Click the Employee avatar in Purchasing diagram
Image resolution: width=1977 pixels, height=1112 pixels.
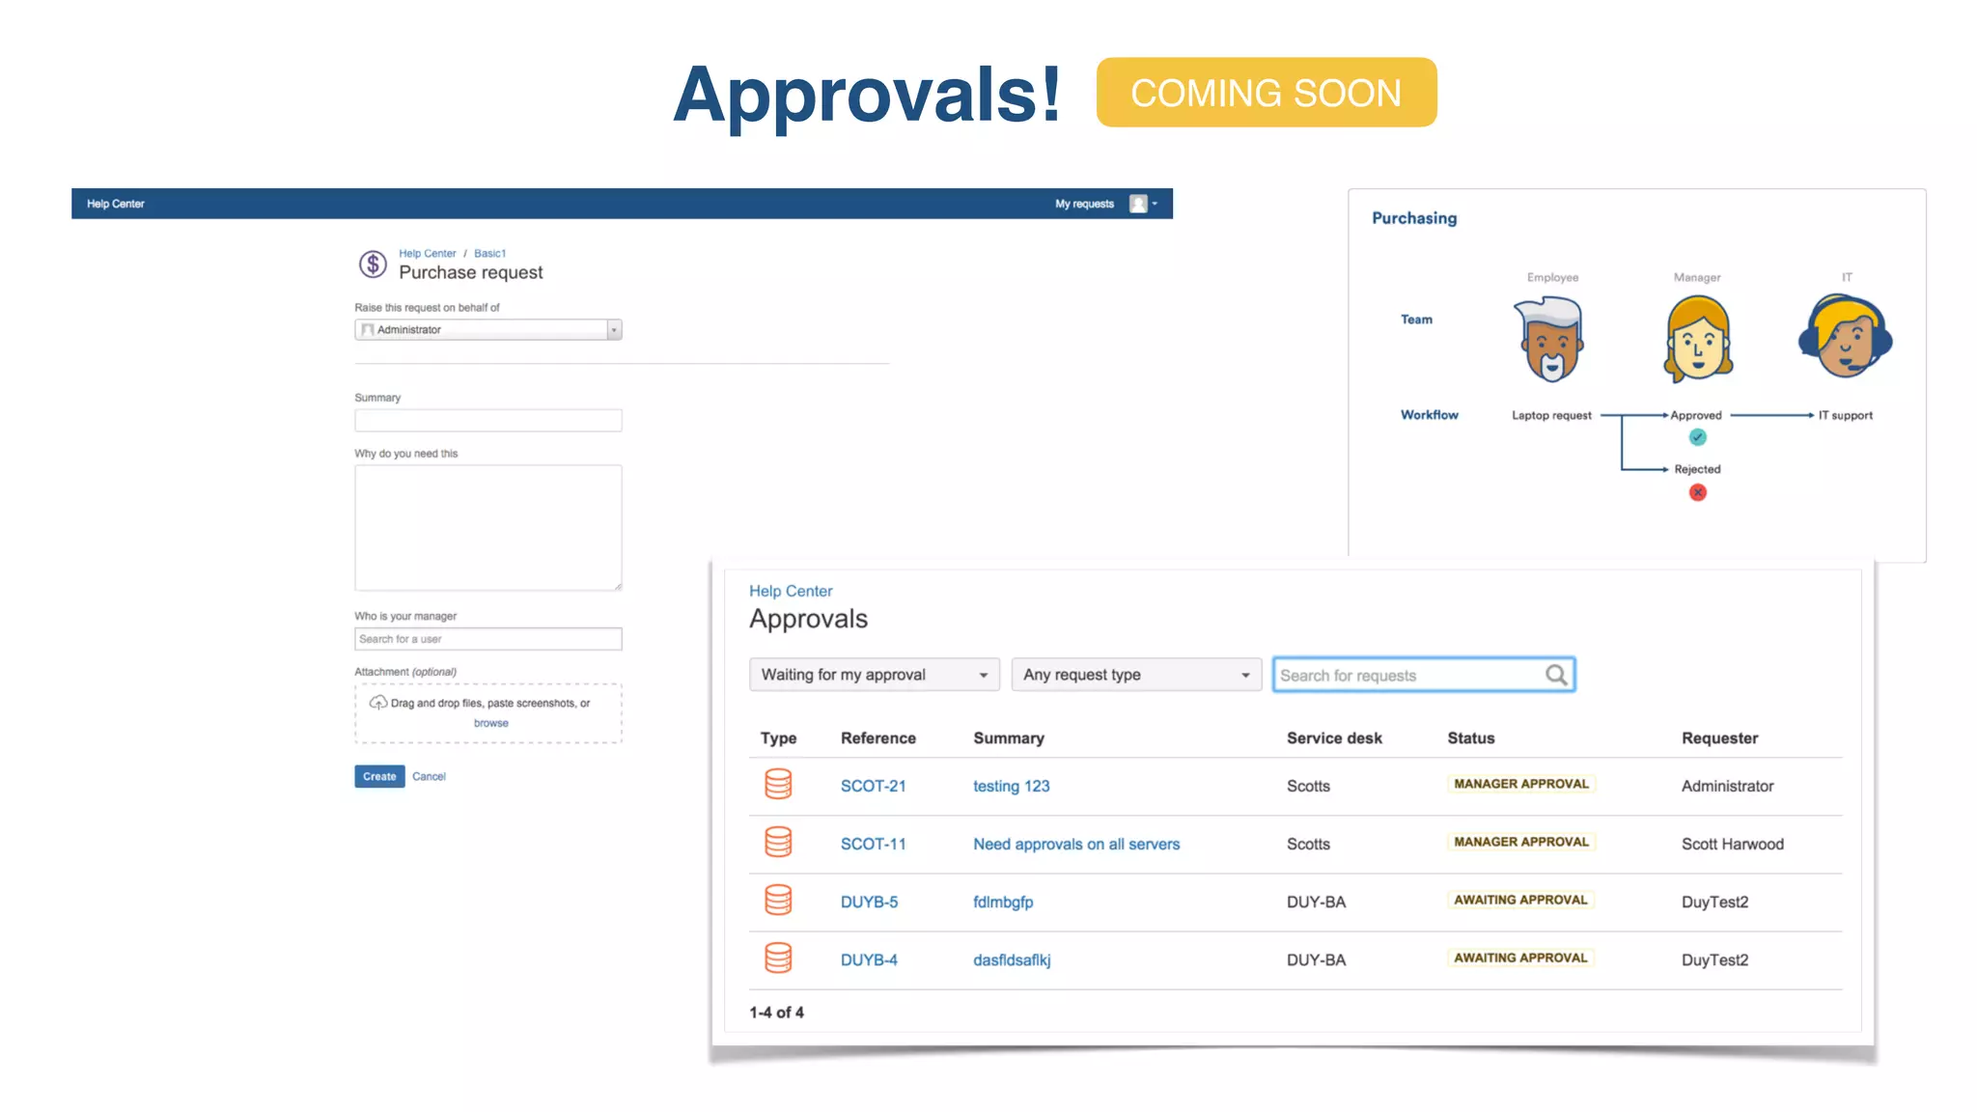(1551, 339)
